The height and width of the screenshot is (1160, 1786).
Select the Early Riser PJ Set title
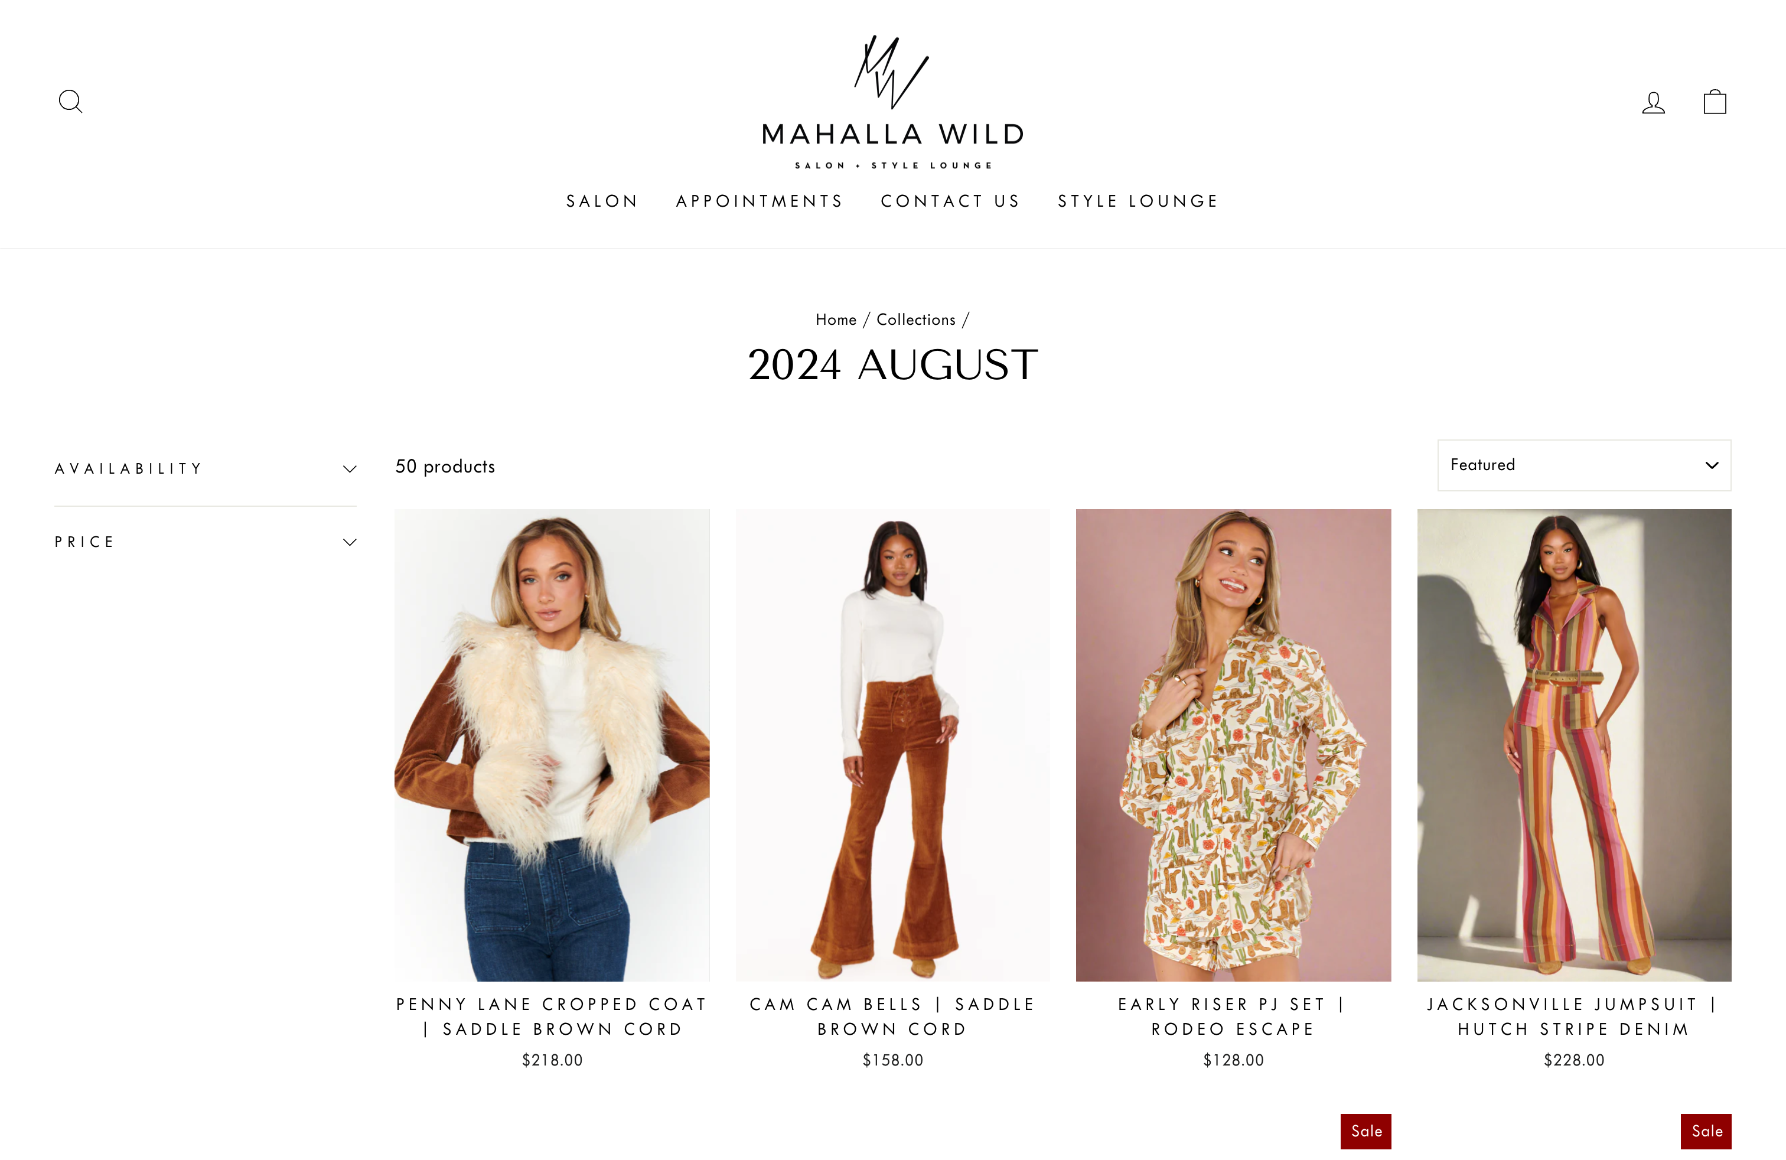(x=1233, y=1016)
